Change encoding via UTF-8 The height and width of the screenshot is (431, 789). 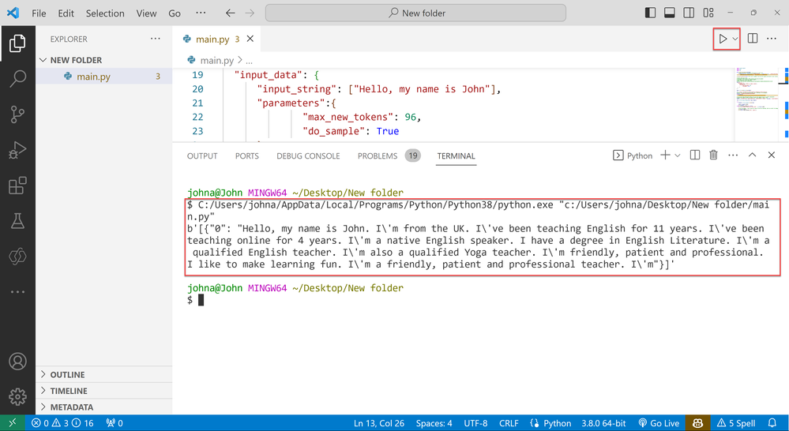[x=475, y=423]
